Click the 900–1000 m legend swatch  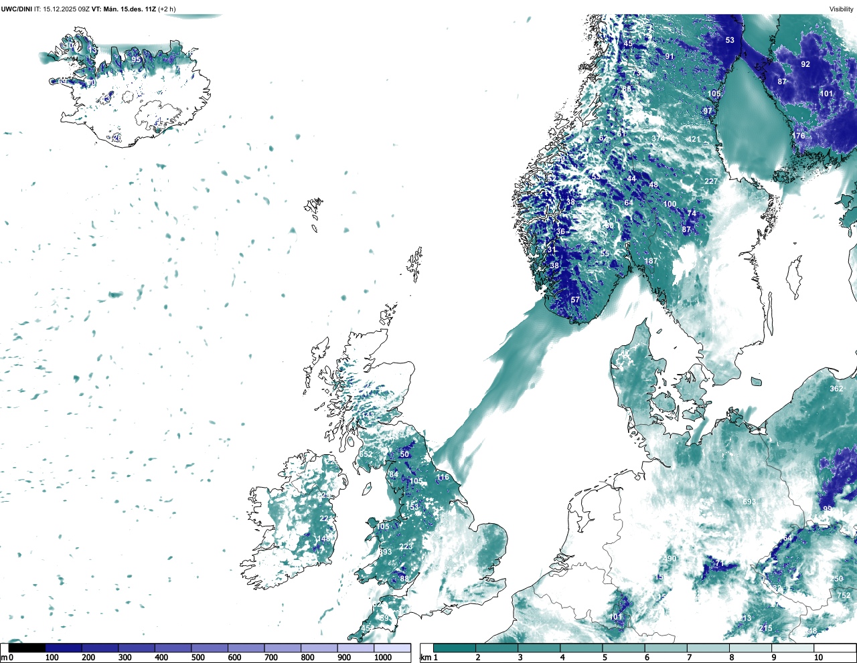point(356,648)
